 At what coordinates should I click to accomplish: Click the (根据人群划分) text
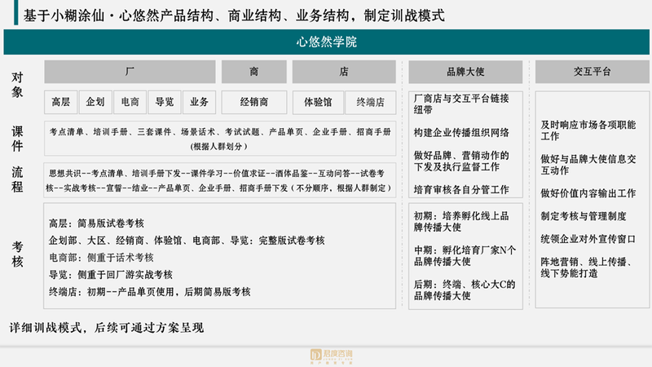point(219,147)
